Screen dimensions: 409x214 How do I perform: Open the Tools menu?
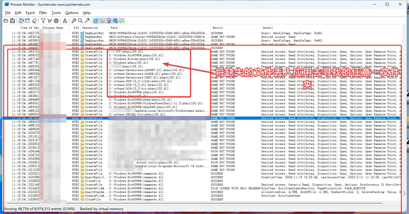click(x=56, y=13)
